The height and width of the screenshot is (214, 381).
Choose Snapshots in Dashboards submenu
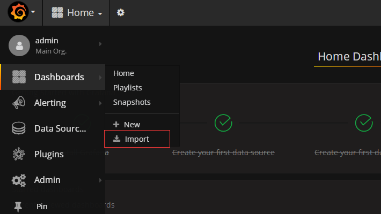pyautogui.click(x=131, y=102)
